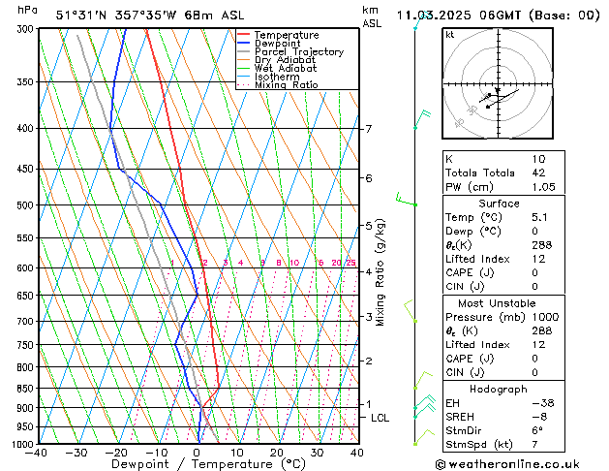The height and width of the screenshot is (471, 609).
Task: Click the grey Parcel Trajectory legend swatch
Action: (x=243, y=51)
